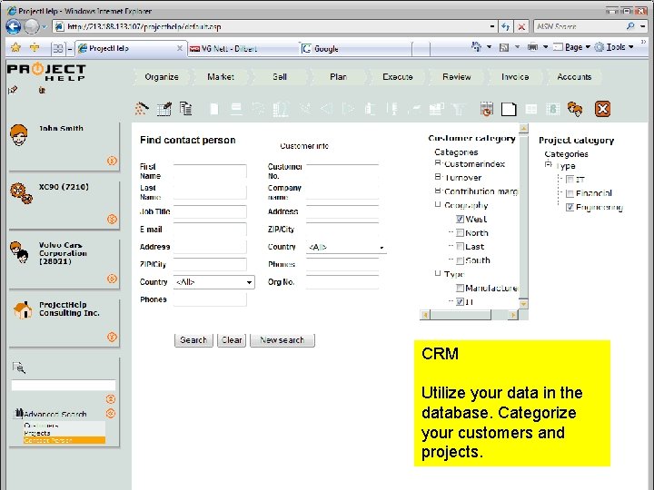
Task: Click the pin icon below the Project Help logo
Action: pyautogui.click(x=13, y=90)
